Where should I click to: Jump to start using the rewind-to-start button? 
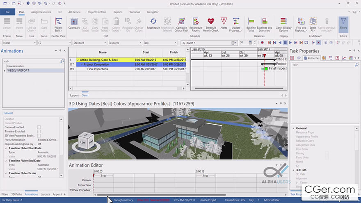(270, 43)
